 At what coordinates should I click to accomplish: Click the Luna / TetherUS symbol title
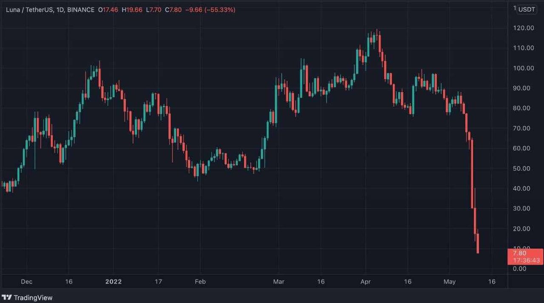coord(29,9)
